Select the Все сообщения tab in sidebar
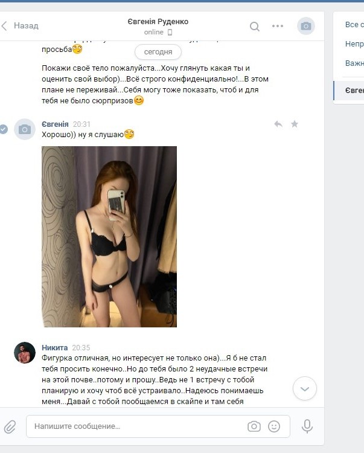 tap(354, 25)
